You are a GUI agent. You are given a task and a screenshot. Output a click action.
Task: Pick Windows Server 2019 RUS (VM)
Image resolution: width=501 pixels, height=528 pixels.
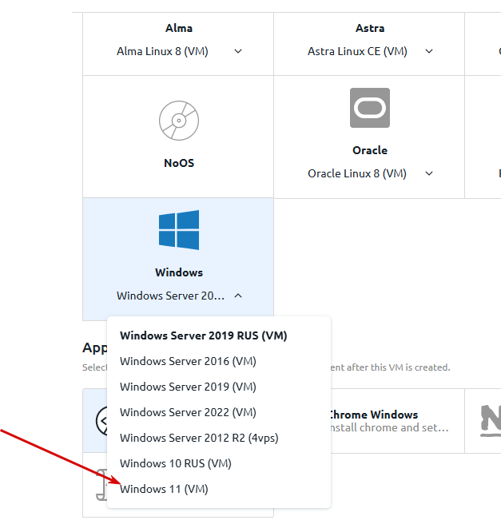coord(204,335)
